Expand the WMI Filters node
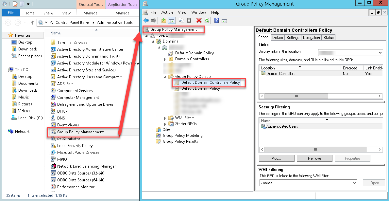 tap(165, 118)
